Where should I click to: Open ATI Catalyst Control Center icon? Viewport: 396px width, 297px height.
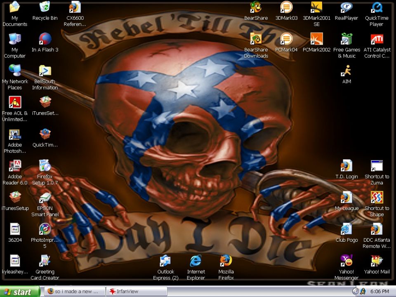(377, 40)
